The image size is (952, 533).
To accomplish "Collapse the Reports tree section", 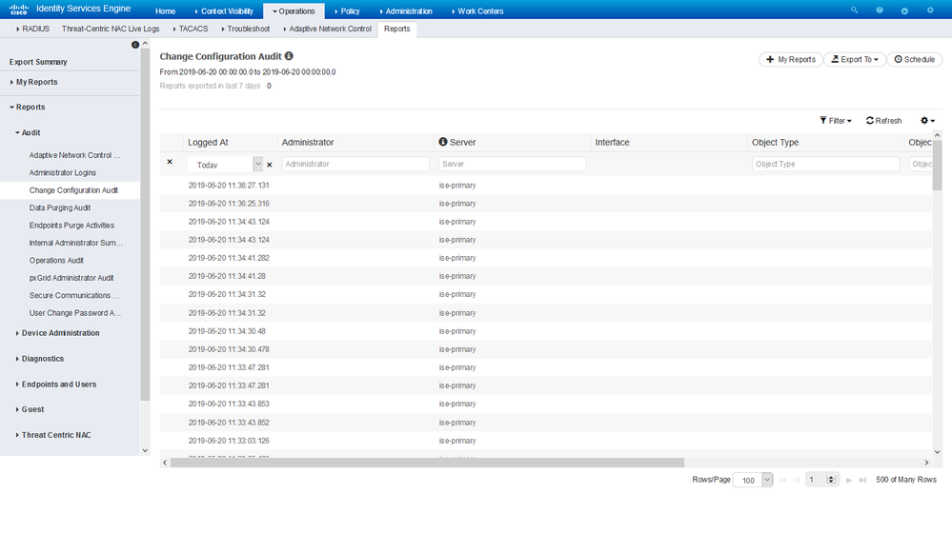I will (x=28, y=107).
